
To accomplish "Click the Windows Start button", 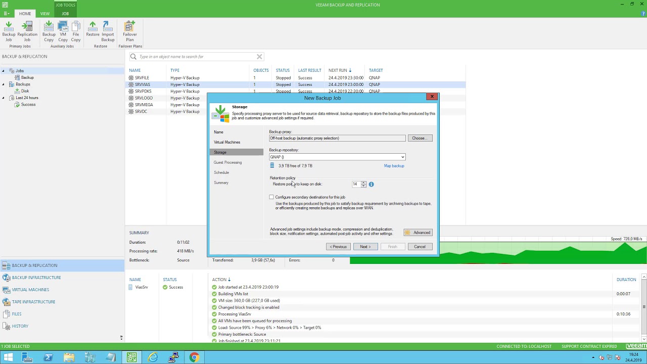I will click(8, 357).
